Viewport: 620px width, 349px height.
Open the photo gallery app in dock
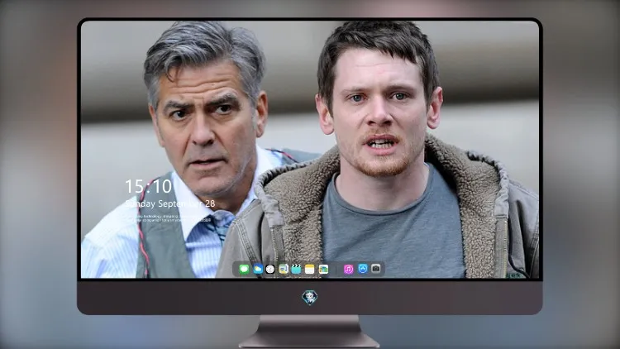click(323, 270)
